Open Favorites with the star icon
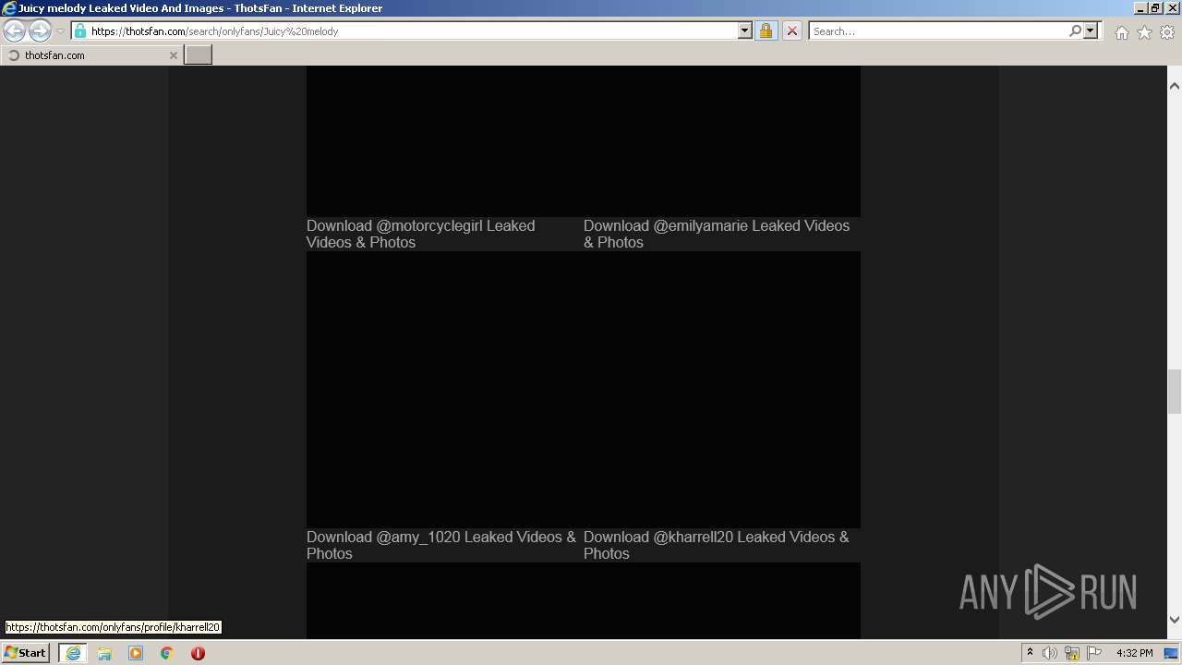 [1144, 32]
